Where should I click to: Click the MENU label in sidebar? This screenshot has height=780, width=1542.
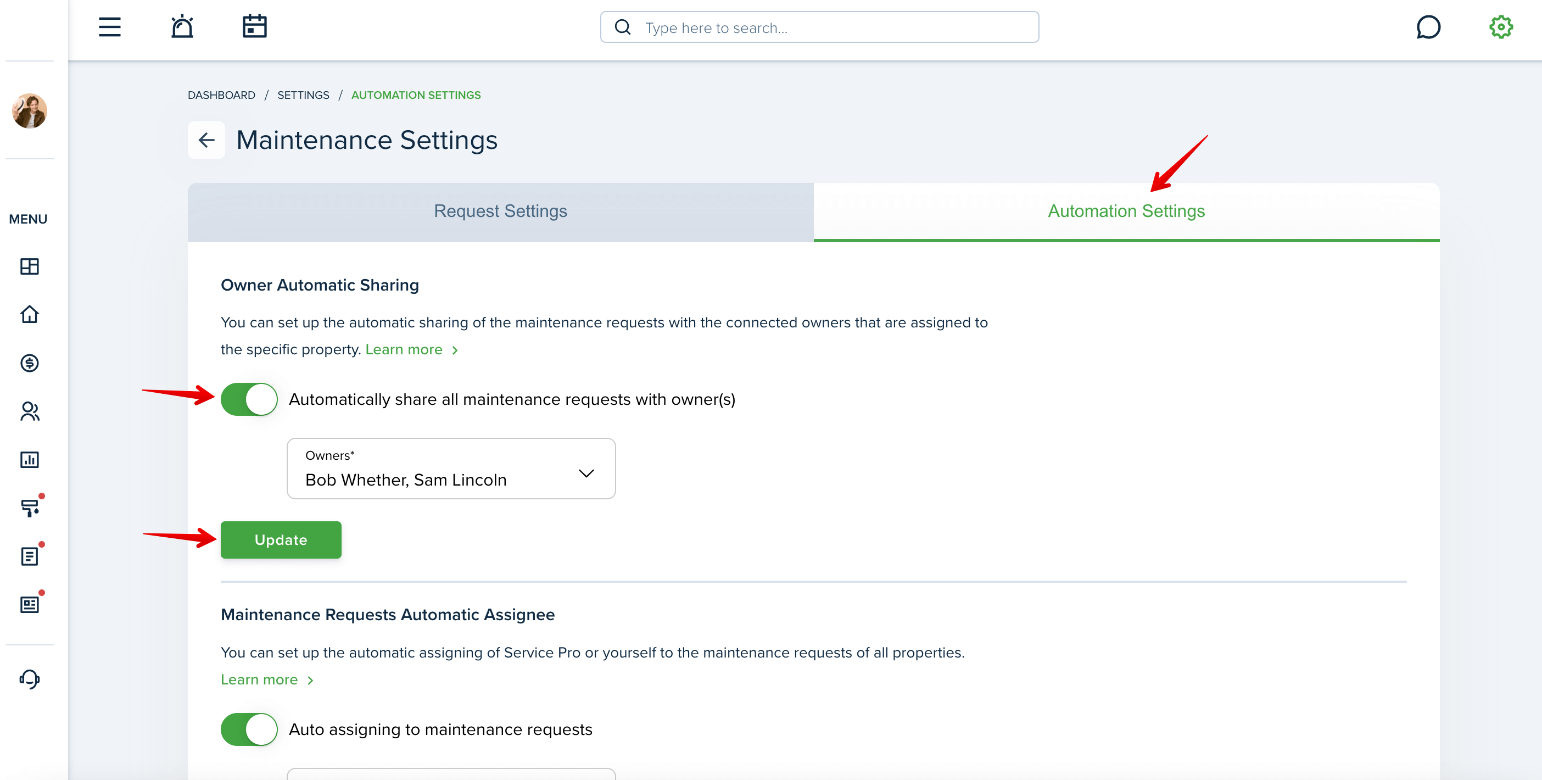(28, 219)
